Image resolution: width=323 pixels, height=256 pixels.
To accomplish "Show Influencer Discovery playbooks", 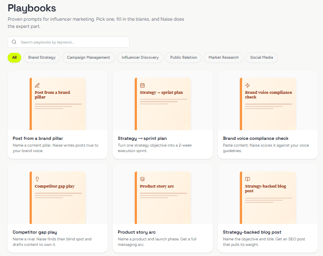I will [x=140, y=57].
